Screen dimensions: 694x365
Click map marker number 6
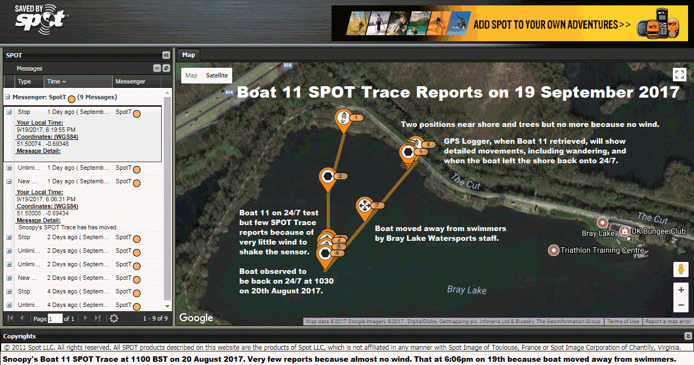point(324,253)
